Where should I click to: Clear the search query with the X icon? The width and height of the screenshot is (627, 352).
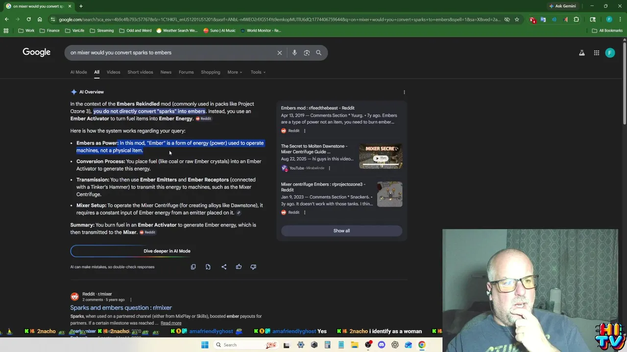[280, 53]
